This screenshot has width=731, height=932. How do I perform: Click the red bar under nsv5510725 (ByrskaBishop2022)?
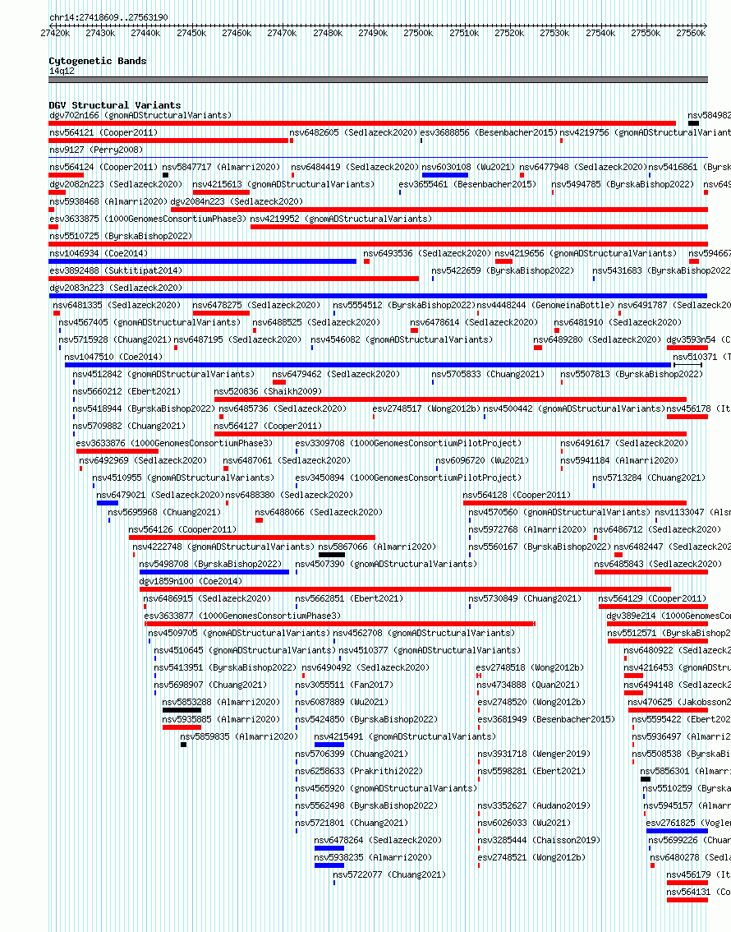tap(379, 244)
